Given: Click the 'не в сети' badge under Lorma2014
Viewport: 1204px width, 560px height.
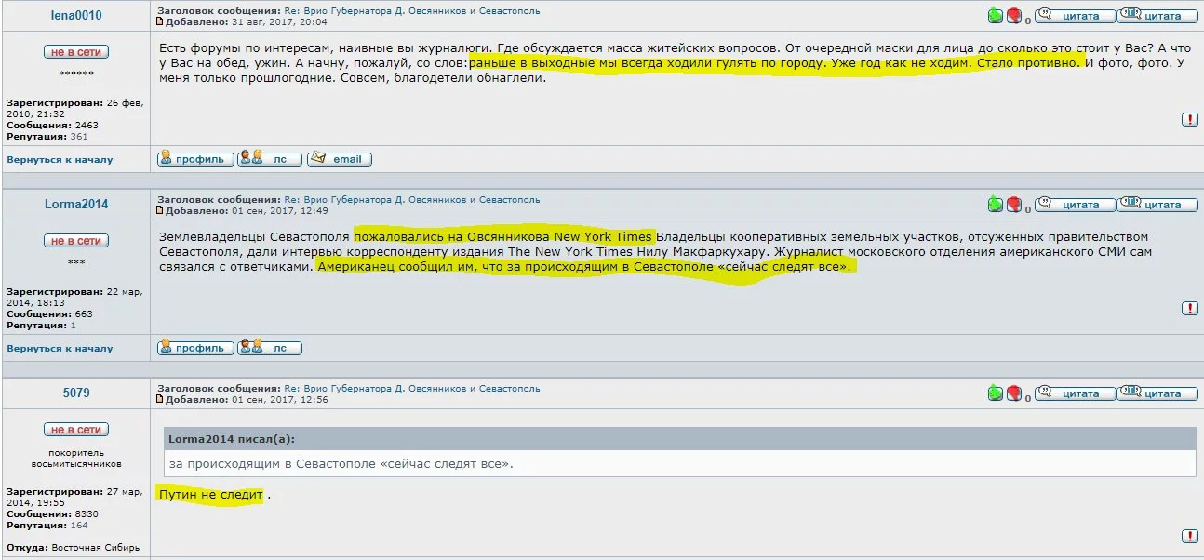Looking at the screenshot, I should coord(76,241).
